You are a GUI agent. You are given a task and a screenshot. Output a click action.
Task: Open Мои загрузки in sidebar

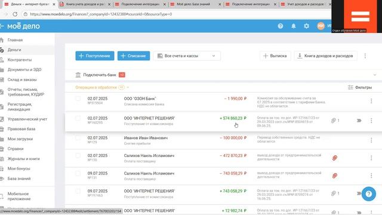[x=20, y=139]
